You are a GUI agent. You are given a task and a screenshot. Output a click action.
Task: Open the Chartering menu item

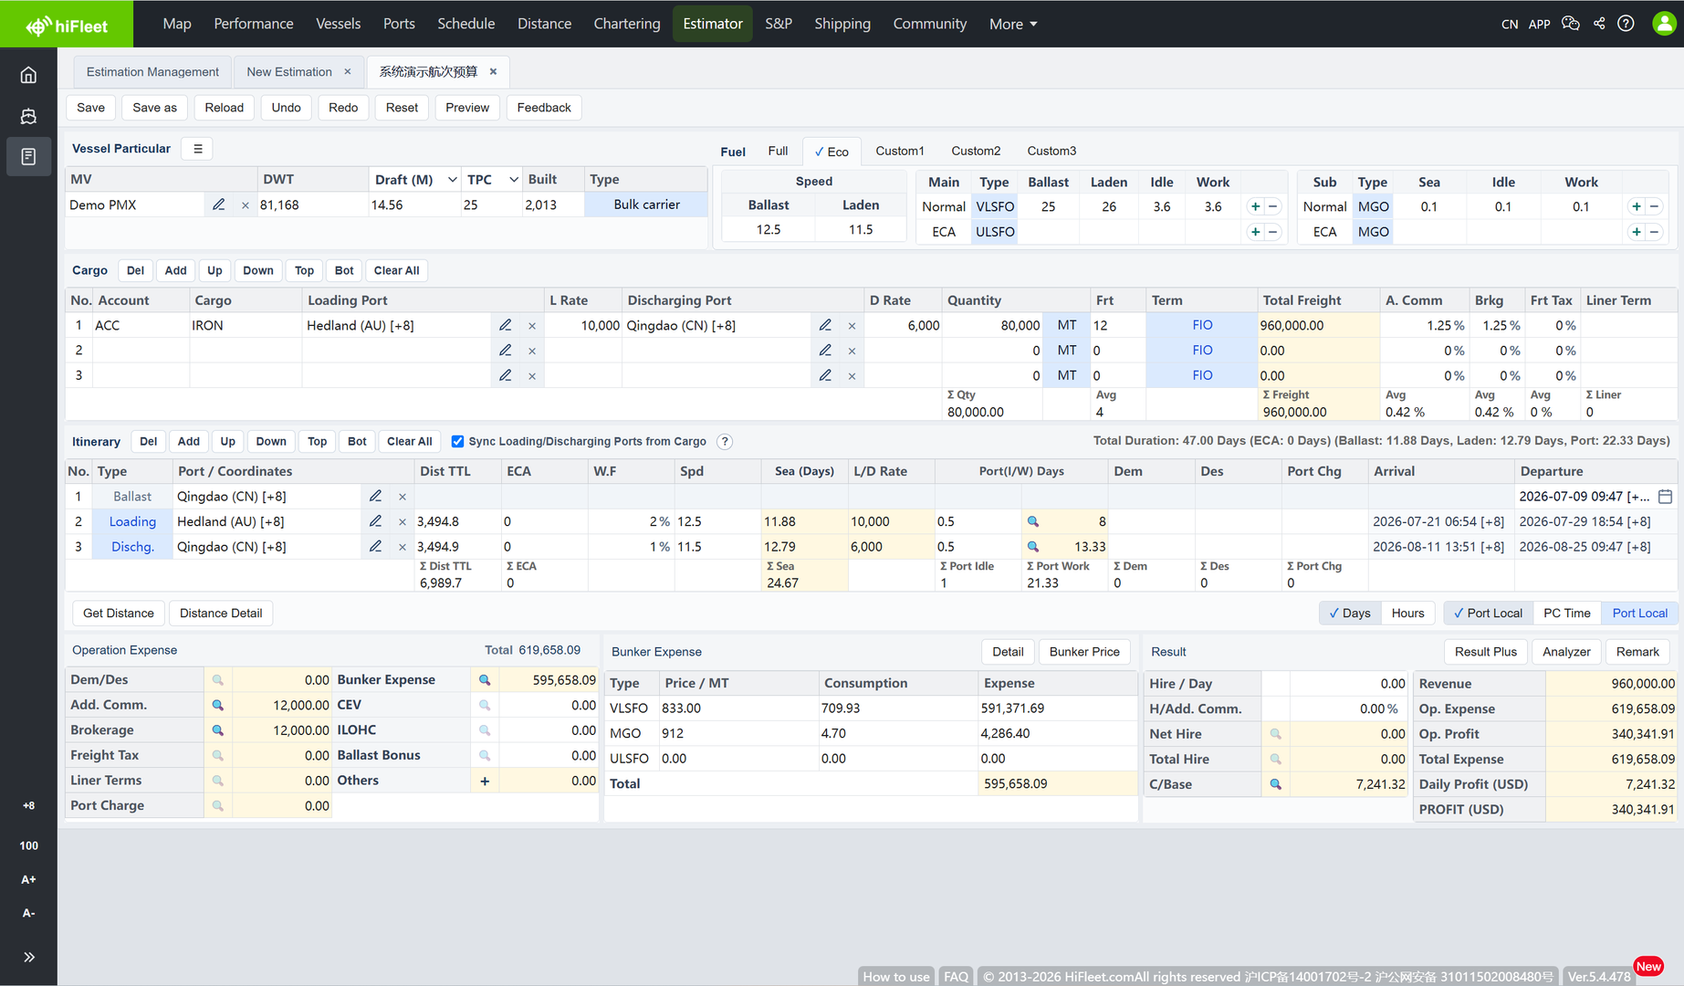(627, 24)
